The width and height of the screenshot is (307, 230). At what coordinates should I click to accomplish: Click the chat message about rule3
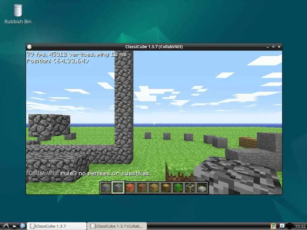[x=89, y=173]
